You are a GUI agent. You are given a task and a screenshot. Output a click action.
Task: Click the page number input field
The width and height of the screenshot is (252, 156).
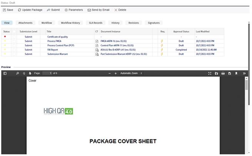click(47, 74)
